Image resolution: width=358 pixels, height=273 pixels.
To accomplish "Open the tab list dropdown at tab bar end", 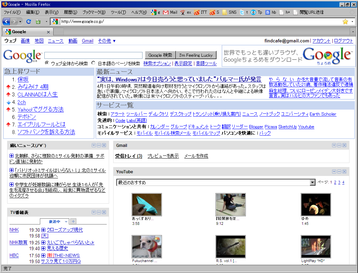I will (x=353, y=31).
